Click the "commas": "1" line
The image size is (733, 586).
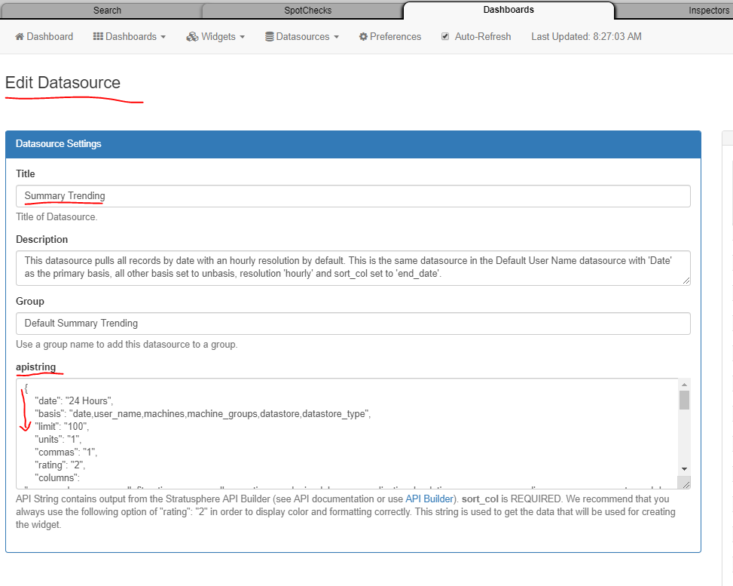pyautogui.click(x=66, y=453)
